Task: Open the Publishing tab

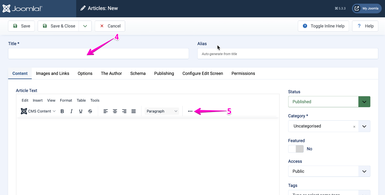Action: (164, 74)
